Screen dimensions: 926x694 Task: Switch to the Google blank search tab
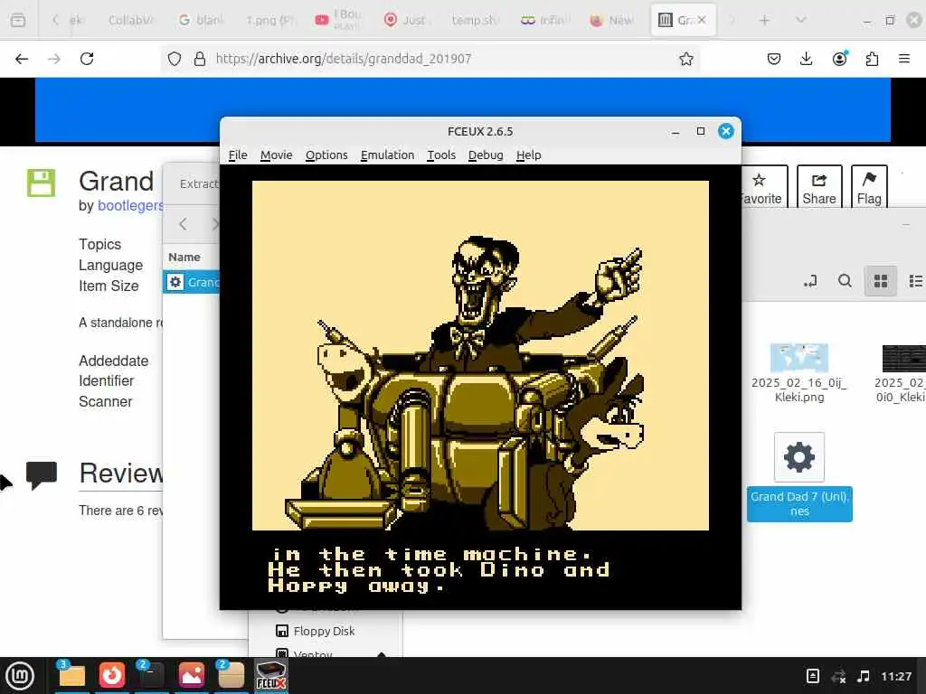[201, 20]
